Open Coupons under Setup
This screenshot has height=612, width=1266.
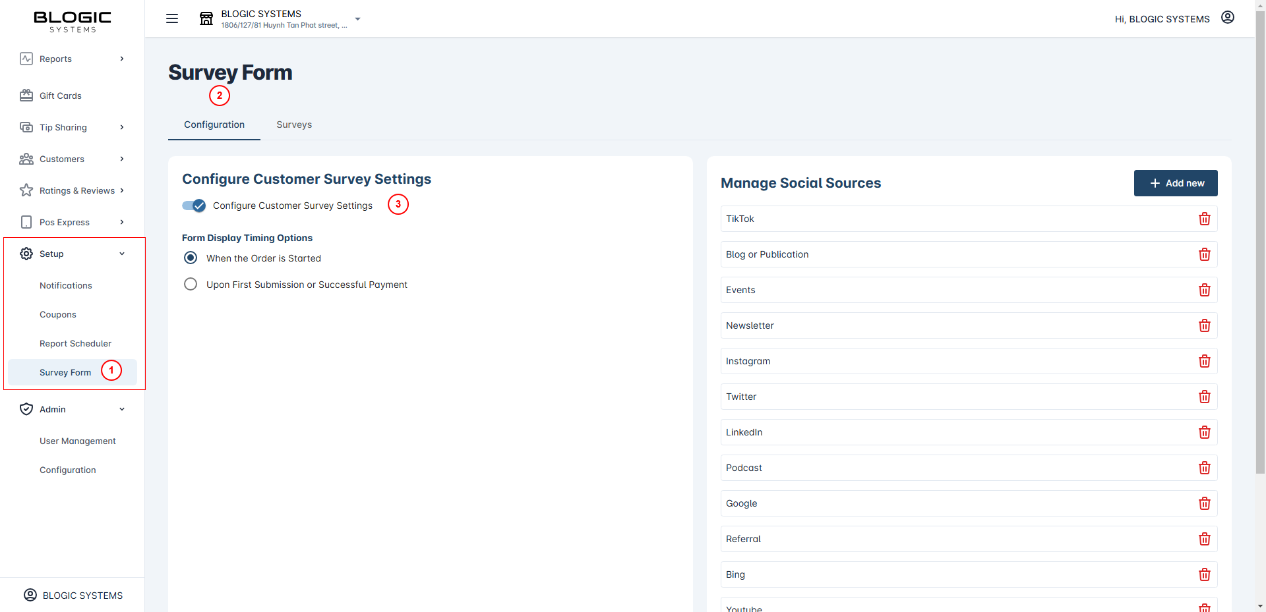[x=58, y=314]
